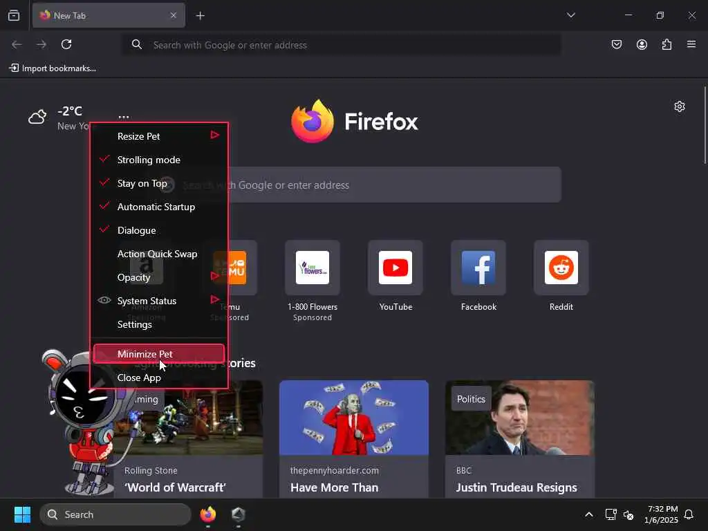The width and height of the screenshot is (708, 531).
Task: Expand the Opacity submenu
Action: point(159,277)
